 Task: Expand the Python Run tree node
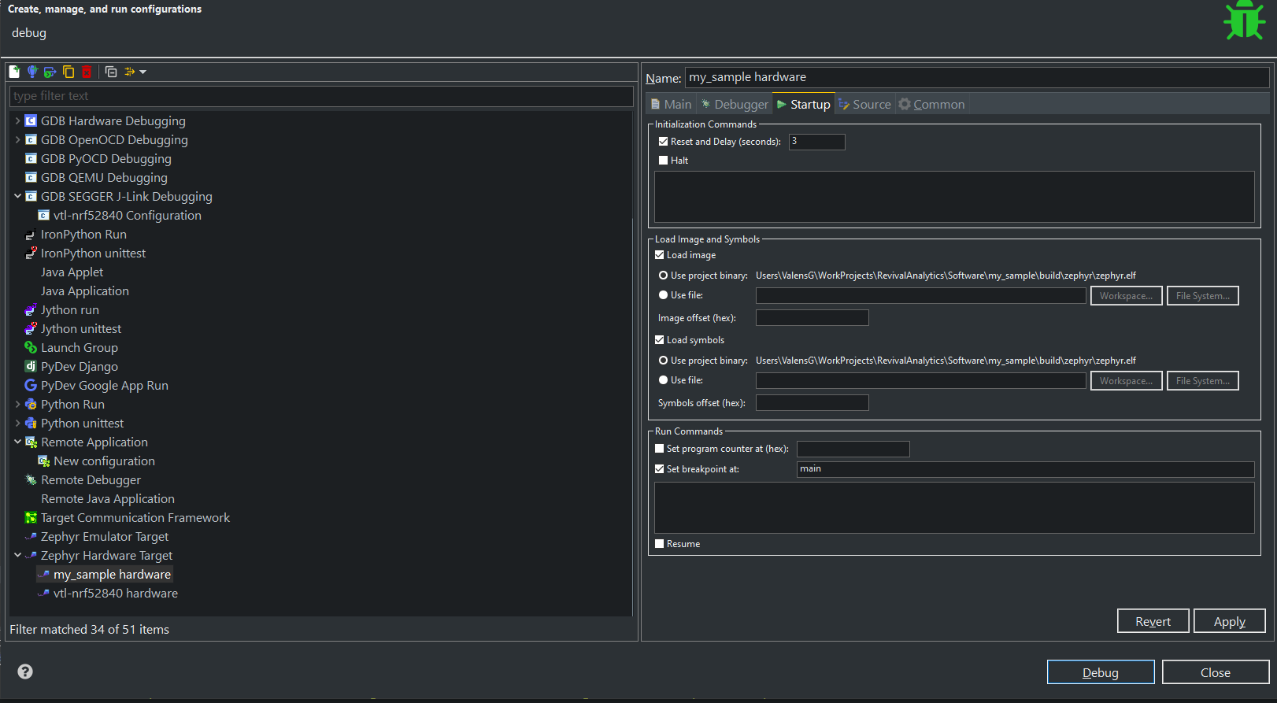coord(17,405)
